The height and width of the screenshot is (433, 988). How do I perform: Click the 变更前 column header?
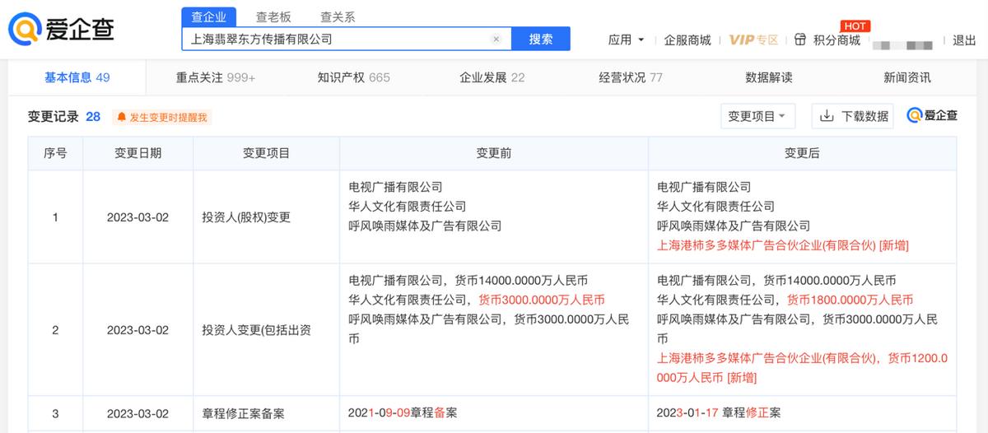tap(493, 153)
